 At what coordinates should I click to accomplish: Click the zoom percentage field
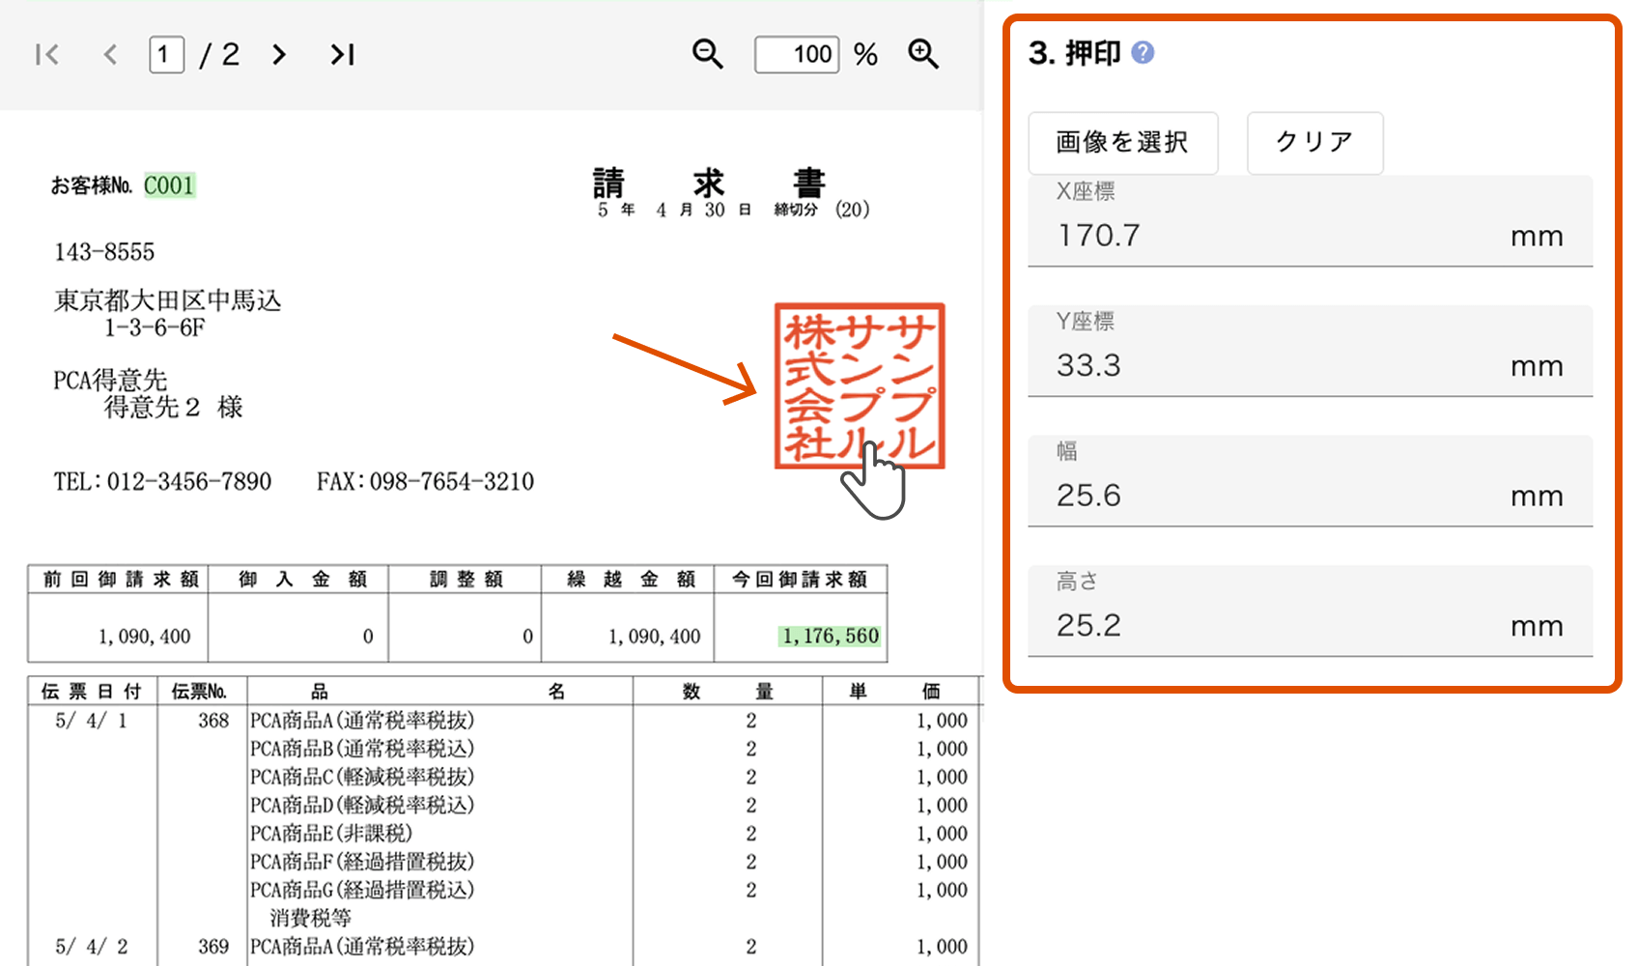click(x=797, y=54)
